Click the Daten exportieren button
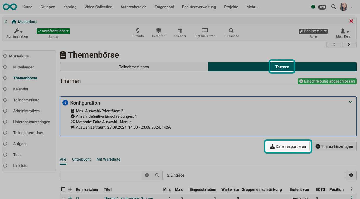The width and height of the screenshot is (360, 199). click(x=288, y=146)
